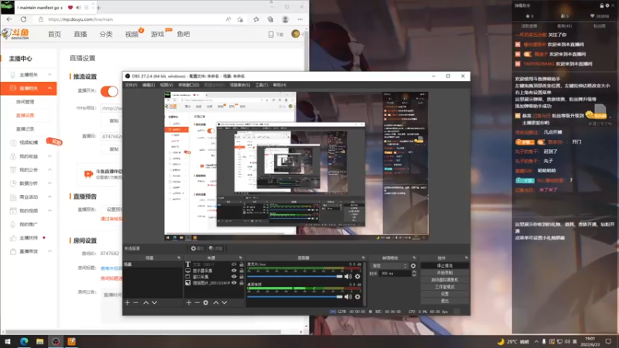Screen dimensions: 619x348
Task: Open the browser profile avatar
Action: (285, 19)
